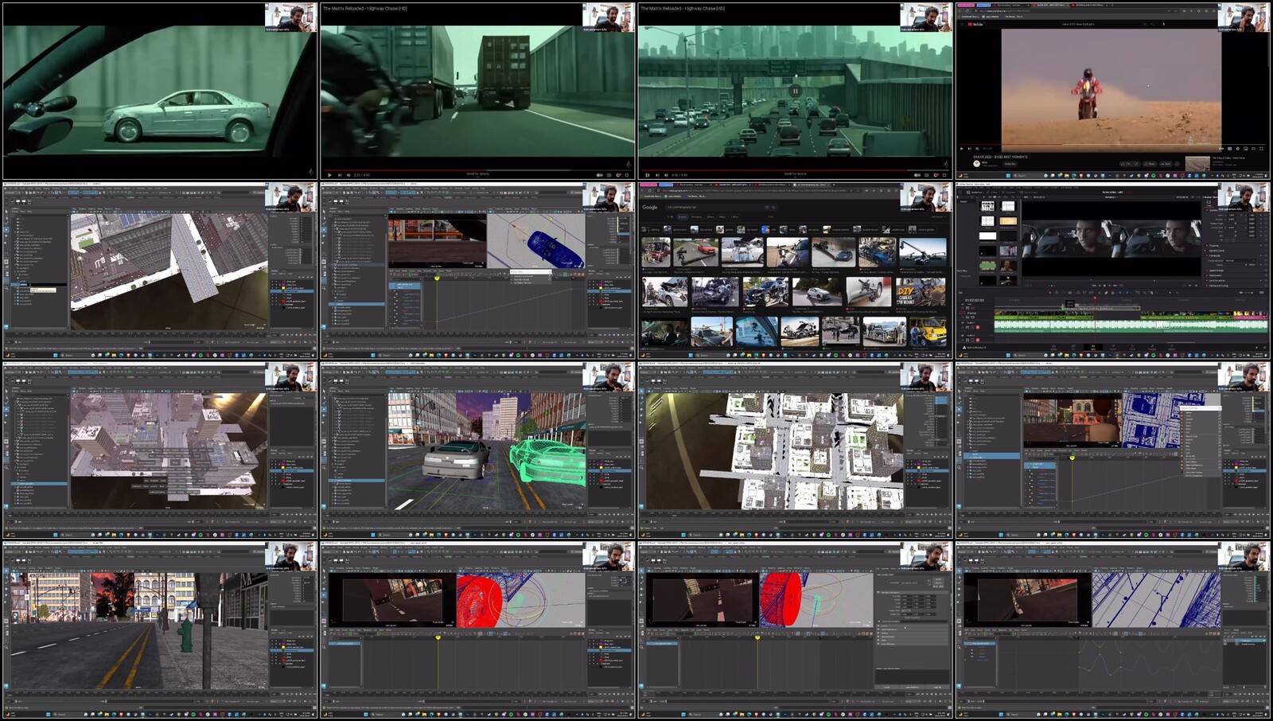Click Resolve viewer showing man in car
Viewport: 1273px width, 721px height.
tap(1111, 239)
